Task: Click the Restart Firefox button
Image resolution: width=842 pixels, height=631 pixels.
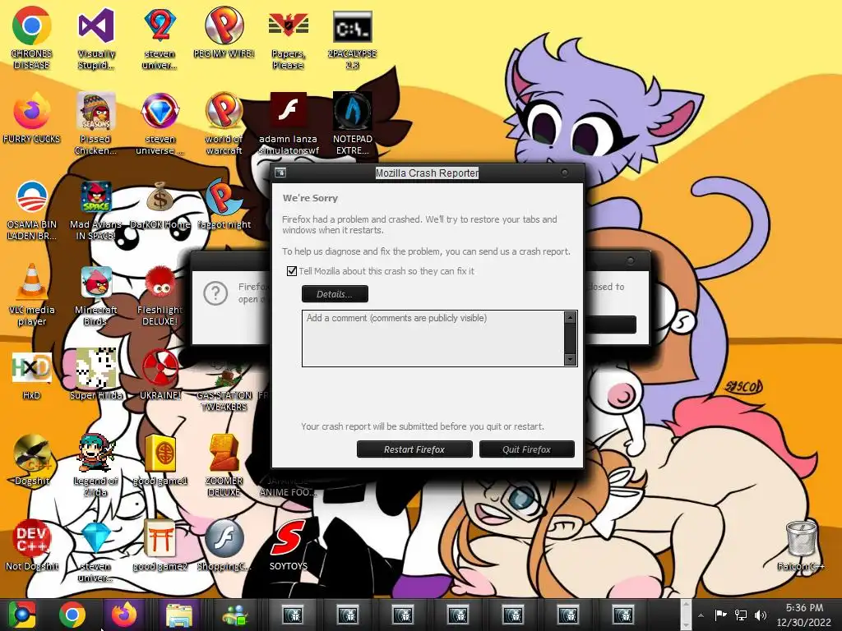Action: (414, 449)
